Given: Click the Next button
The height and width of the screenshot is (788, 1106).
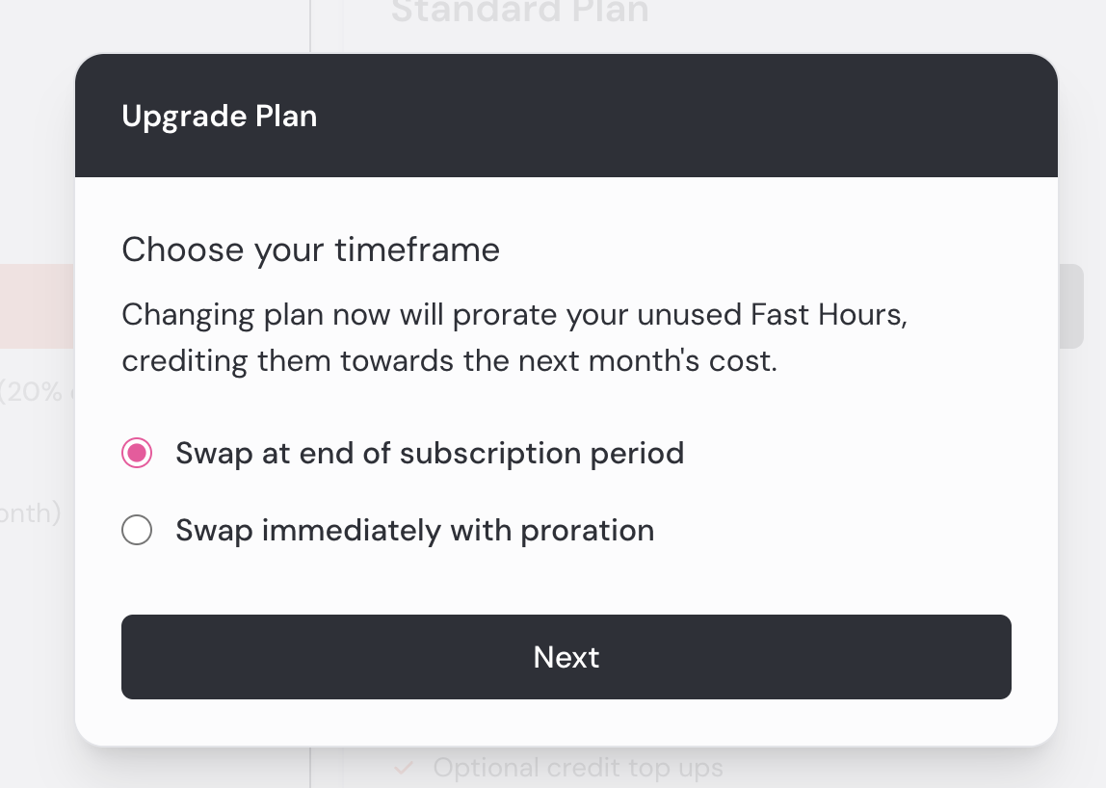Looking at the screenshot, I should click(x=566, y=657).
